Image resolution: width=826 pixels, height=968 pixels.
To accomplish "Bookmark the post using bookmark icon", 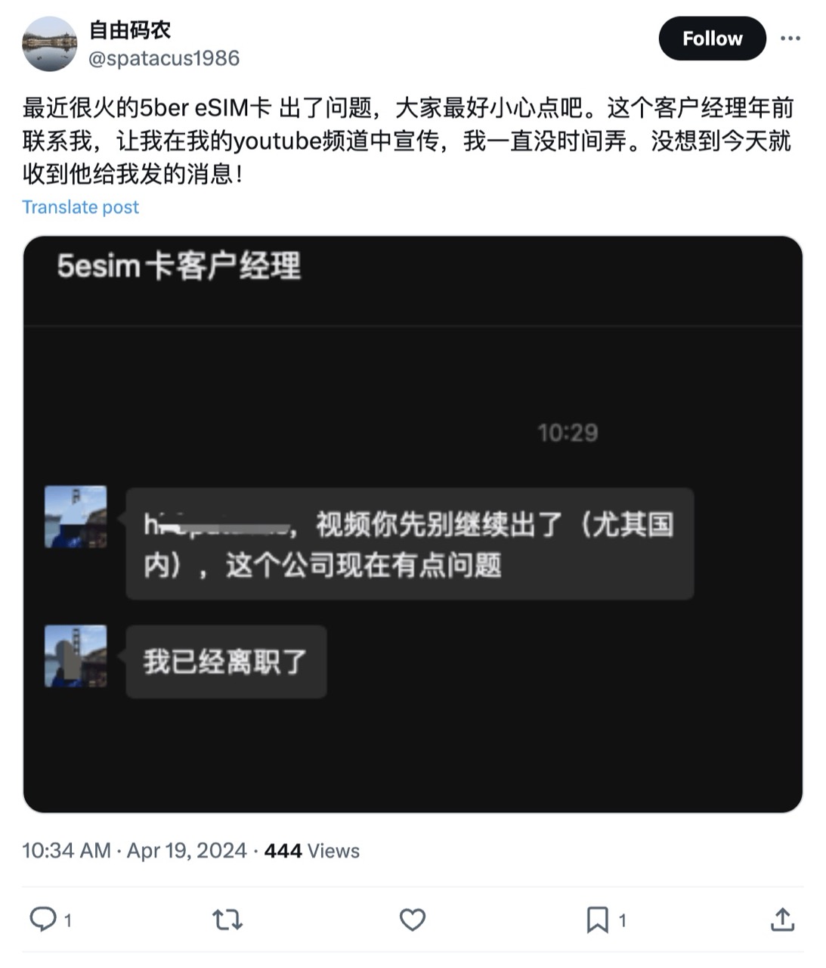I will 597,920.
